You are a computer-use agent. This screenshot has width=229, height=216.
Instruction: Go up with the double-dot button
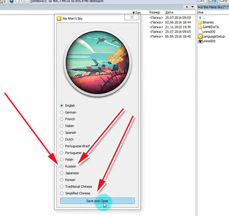pyautogui.click(x=27, y=1)
